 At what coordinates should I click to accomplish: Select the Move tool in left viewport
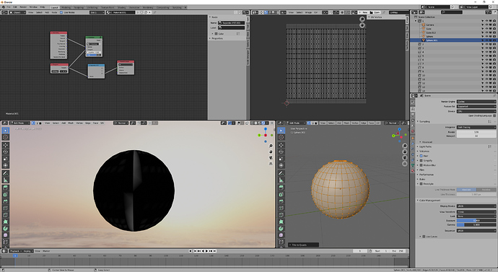(x=5, y=145)
